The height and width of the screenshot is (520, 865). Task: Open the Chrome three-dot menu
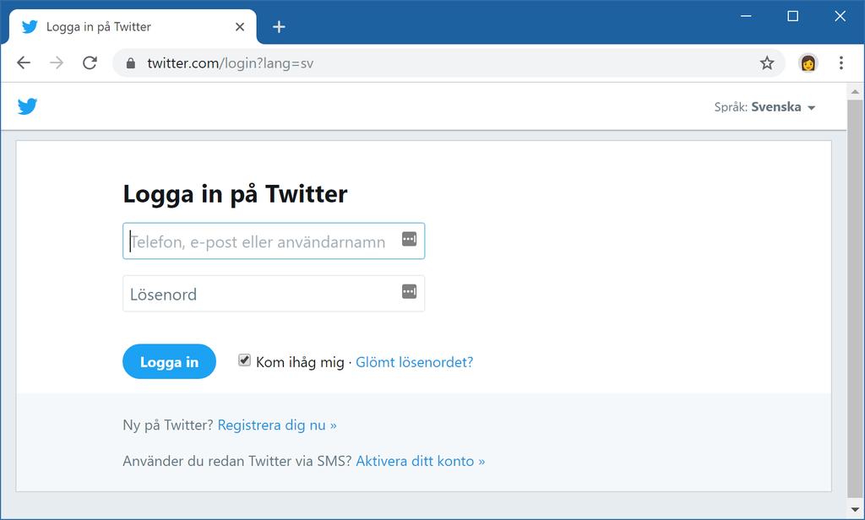click(841, 62)
